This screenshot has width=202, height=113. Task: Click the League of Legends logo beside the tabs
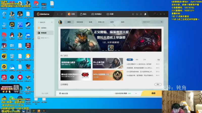point(60,22)
